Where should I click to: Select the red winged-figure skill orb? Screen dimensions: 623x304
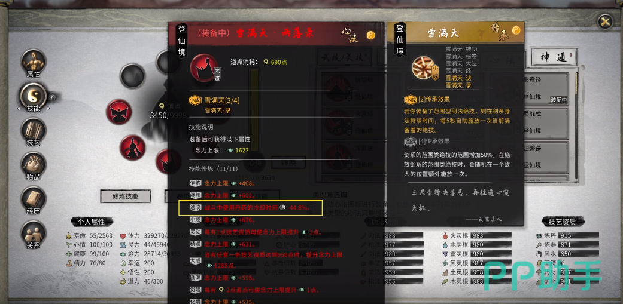[119, 112]
